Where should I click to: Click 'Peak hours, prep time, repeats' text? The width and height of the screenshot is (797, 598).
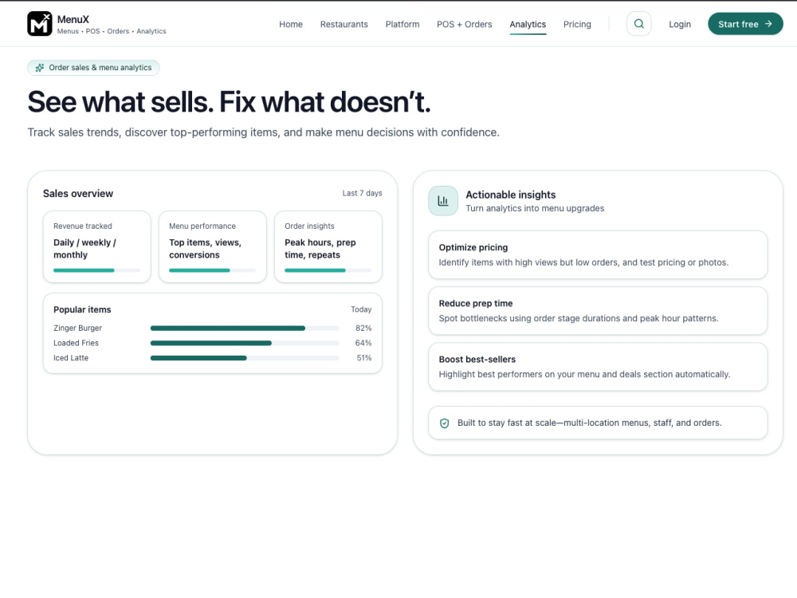(x=320, y=249)
